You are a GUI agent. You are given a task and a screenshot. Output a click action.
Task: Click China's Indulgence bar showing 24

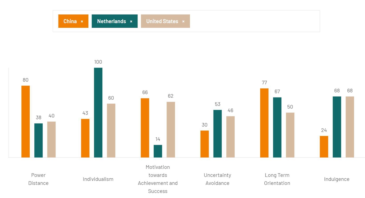pyautogui.click(x=324, y=146)
